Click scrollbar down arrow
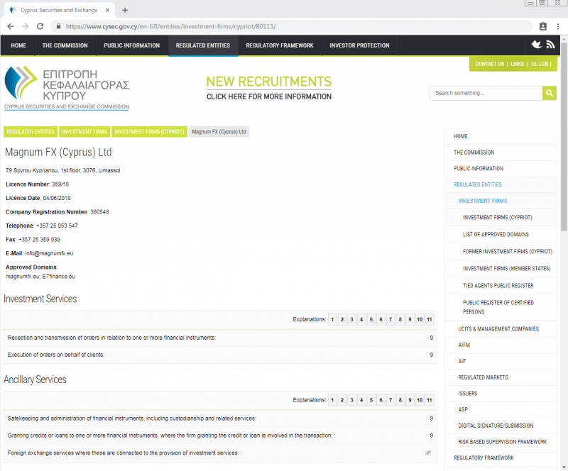 (564, 467)
